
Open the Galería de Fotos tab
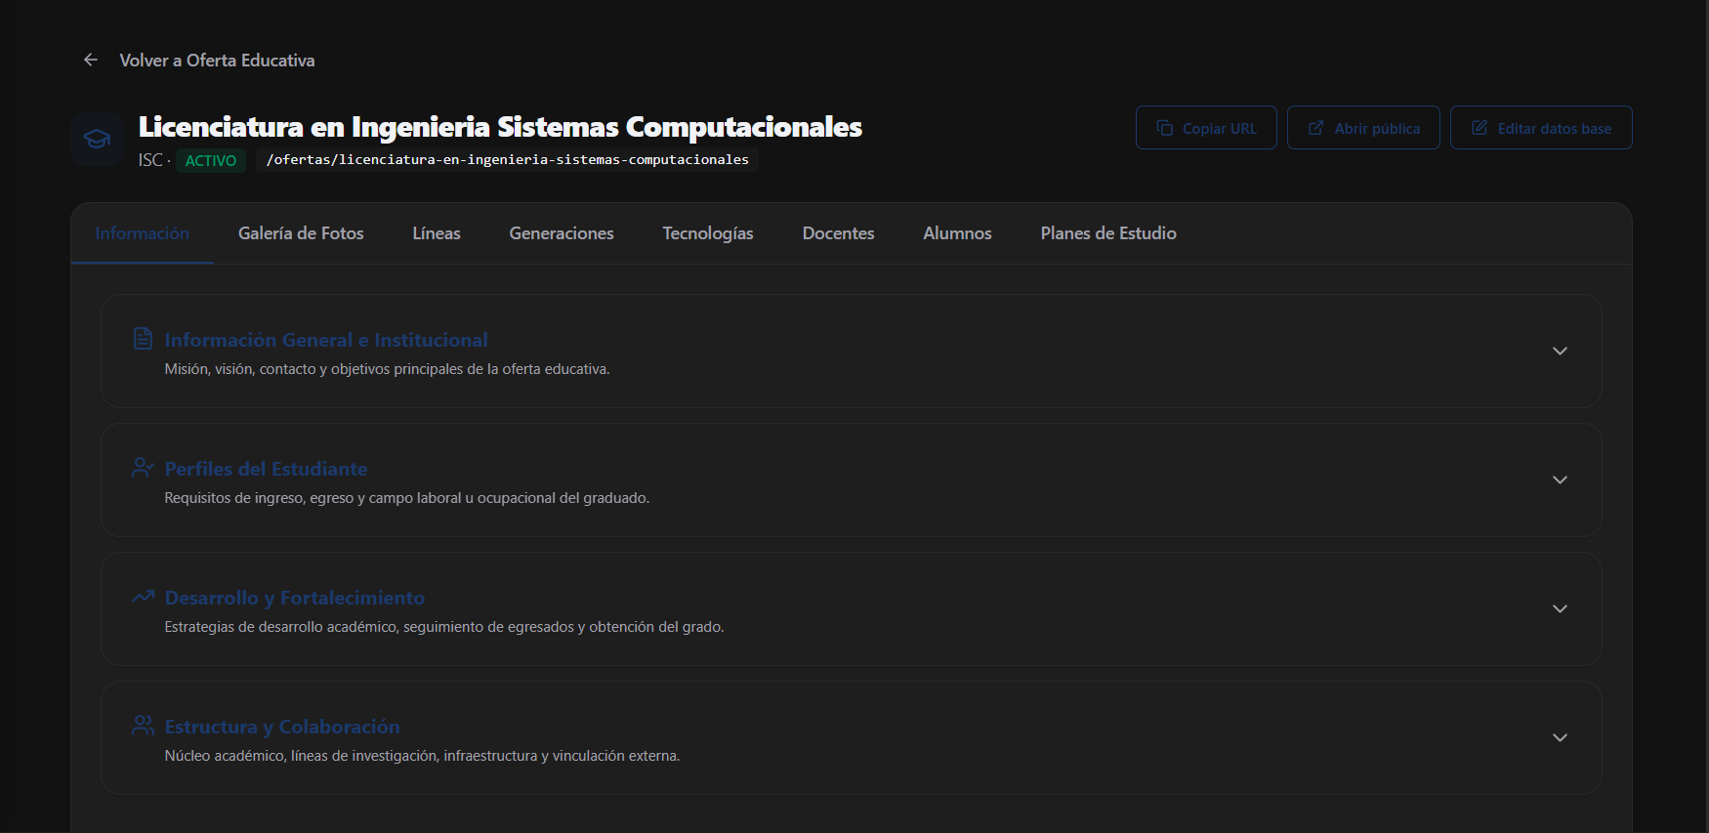[301, 233]
